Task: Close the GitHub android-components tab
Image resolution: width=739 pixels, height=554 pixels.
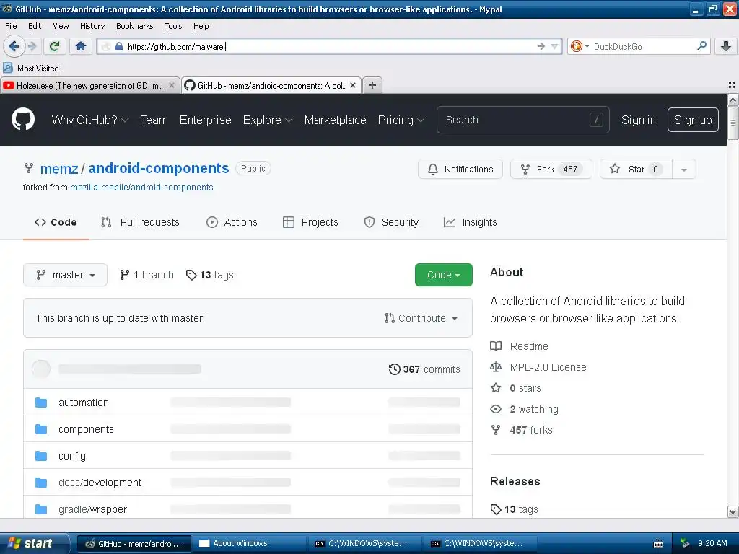Action: click(352, 85)
